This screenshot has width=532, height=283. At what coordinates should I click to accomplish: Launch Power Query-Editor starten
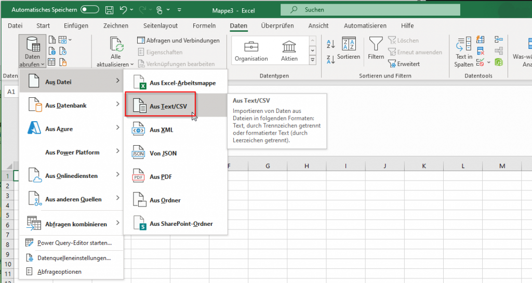click(74, 243)
